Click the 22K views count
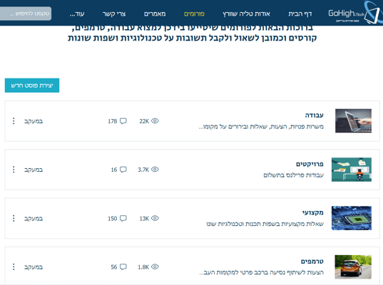Screen dimensions: 383x285 click(x=144, y=121)
